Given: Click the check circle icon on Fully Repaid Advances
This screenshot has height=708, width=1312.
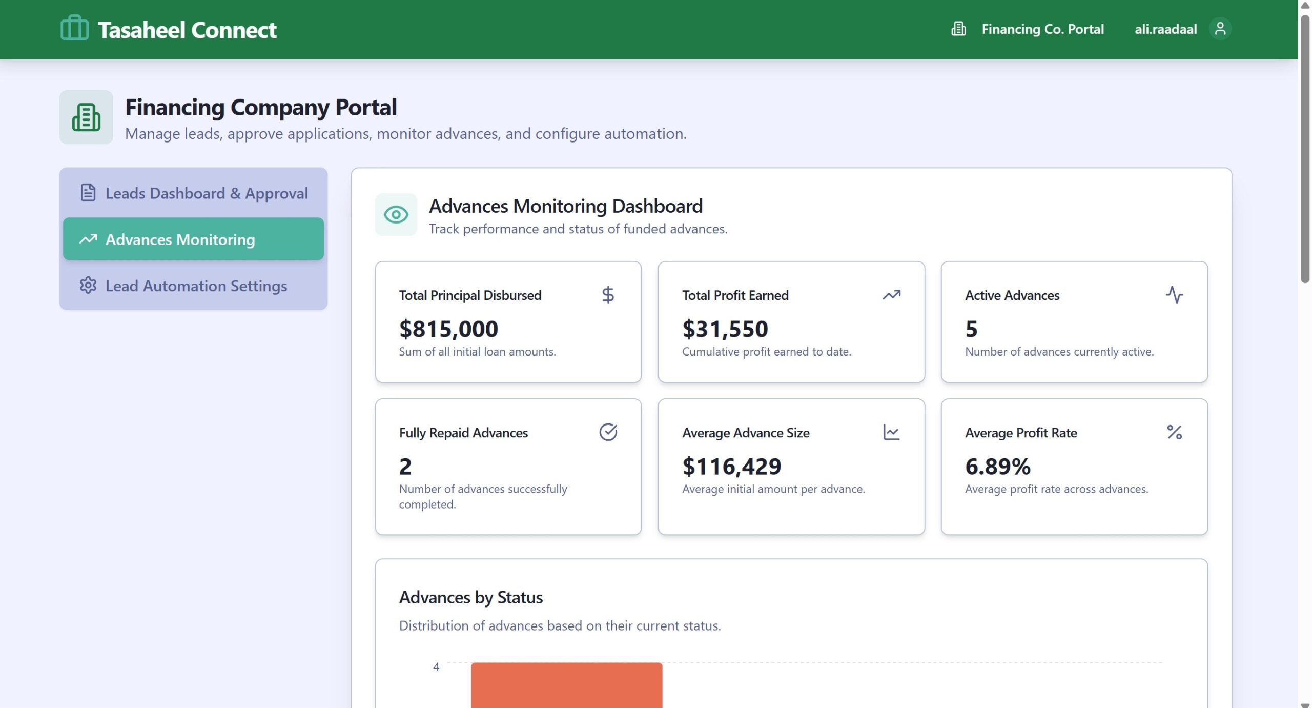Looking at the screenshot, I should click(x=608, y=432).
